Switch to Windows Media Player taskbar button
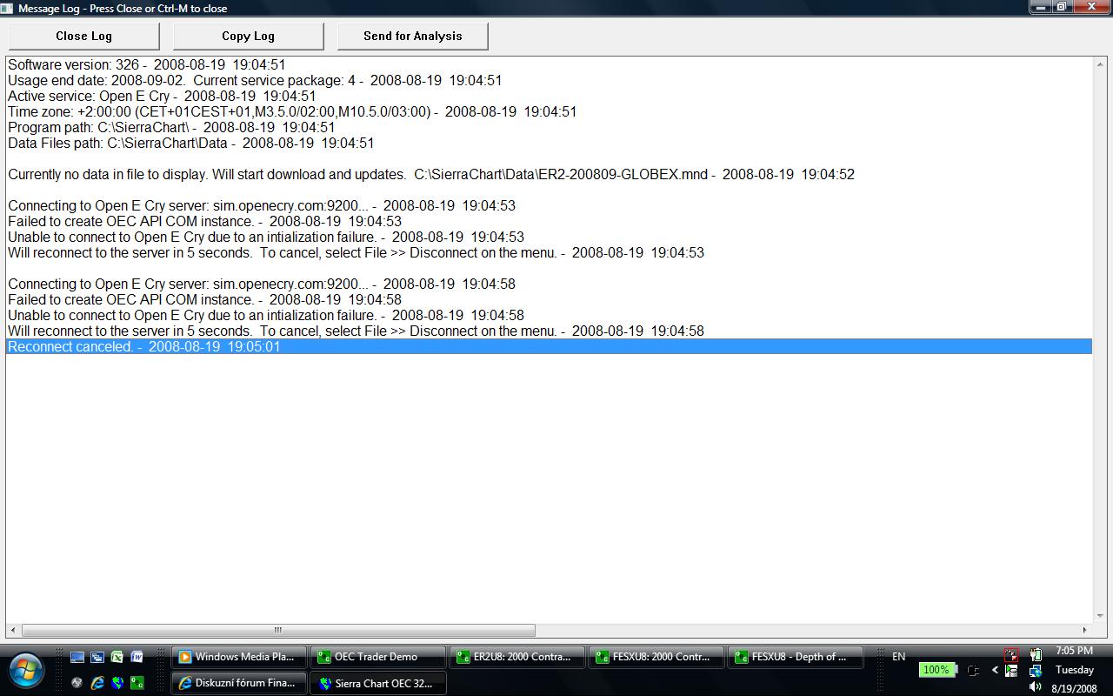This screenshot has height=696, width=1113. pyautogui.click(x=239, y=657)
